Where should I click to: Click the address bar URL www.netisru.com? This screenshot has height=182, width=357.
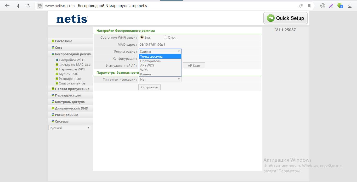point(60,6)
